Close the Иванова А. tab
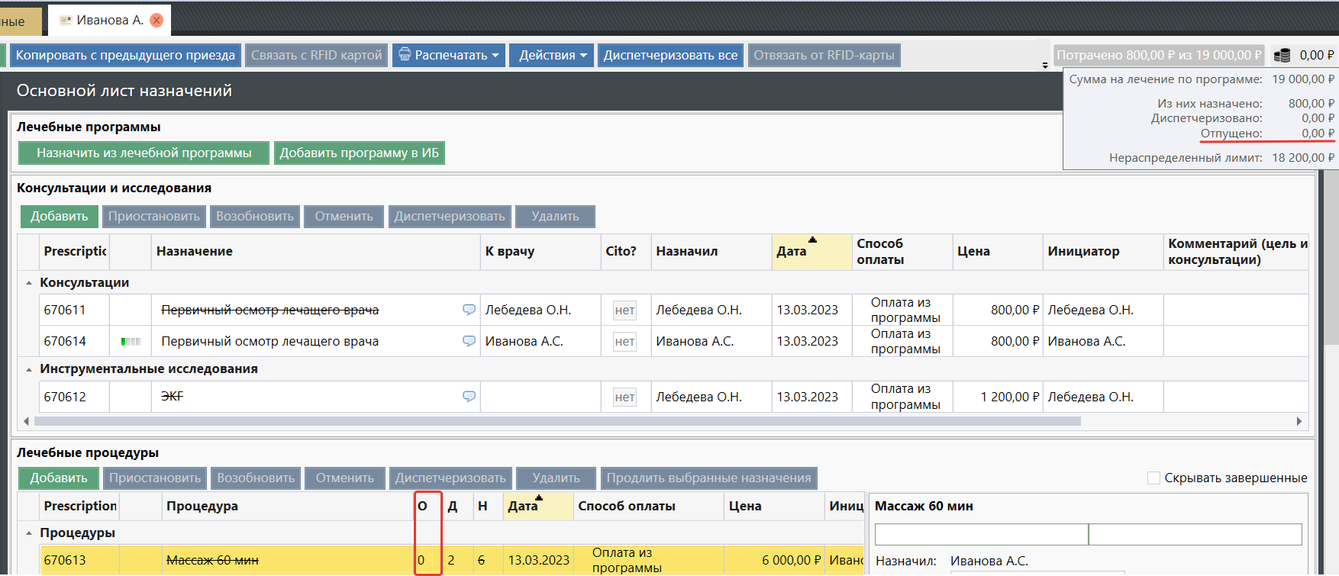The height and width of the screenshot is (576, 1339). (x=156, y=21)
